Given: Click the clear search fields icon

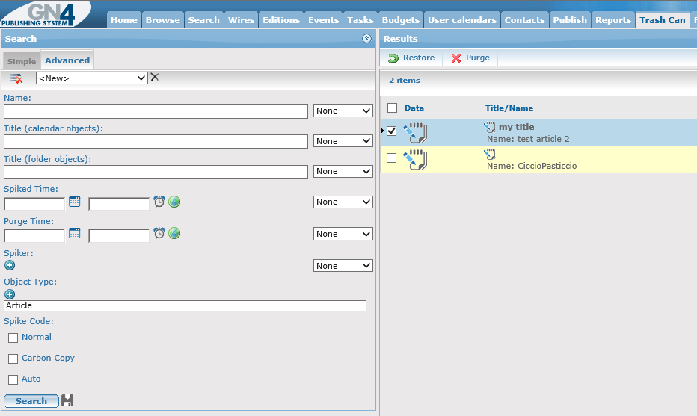Looking at the screenshot, I should [x=16, y=78].
